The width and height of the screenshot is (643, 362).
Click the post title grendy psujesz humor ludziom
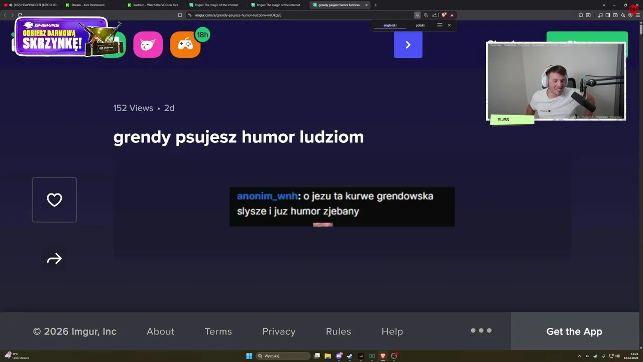[x=239, y=137]
